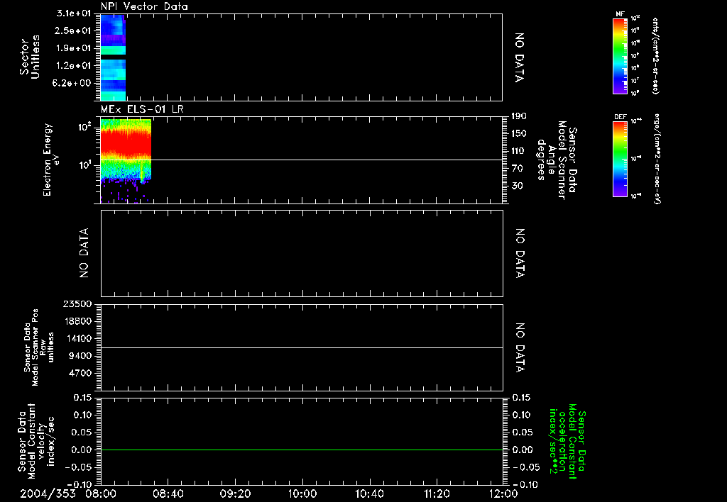727x502 pixels.
Task: Click the 150 scanner angle tick label
Action: click(x=519, y=134)
